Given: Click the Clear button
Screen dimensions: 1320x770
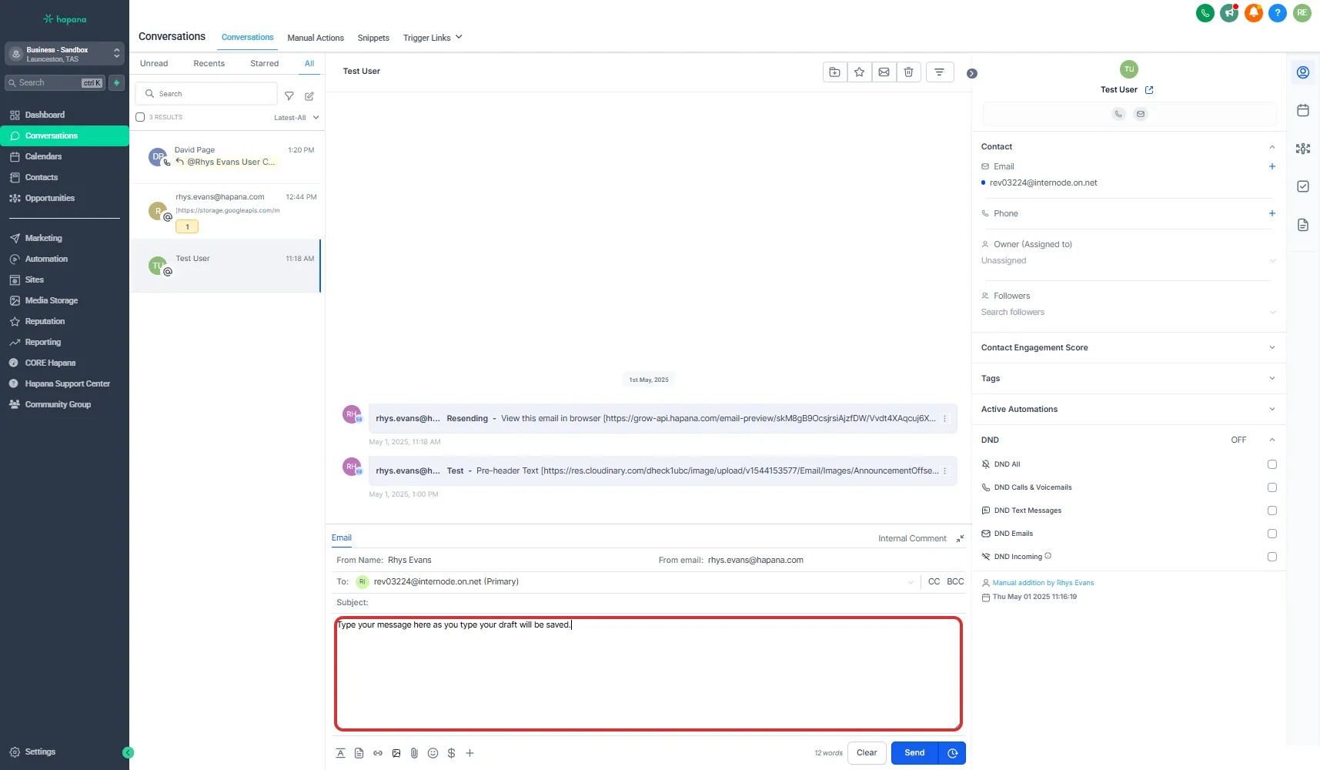Looking at the screenshot, I should [x=867, y=753].
